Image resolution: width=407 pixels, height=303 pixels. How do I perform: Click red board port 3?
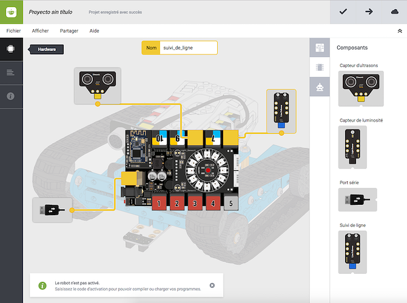[195, 203]
